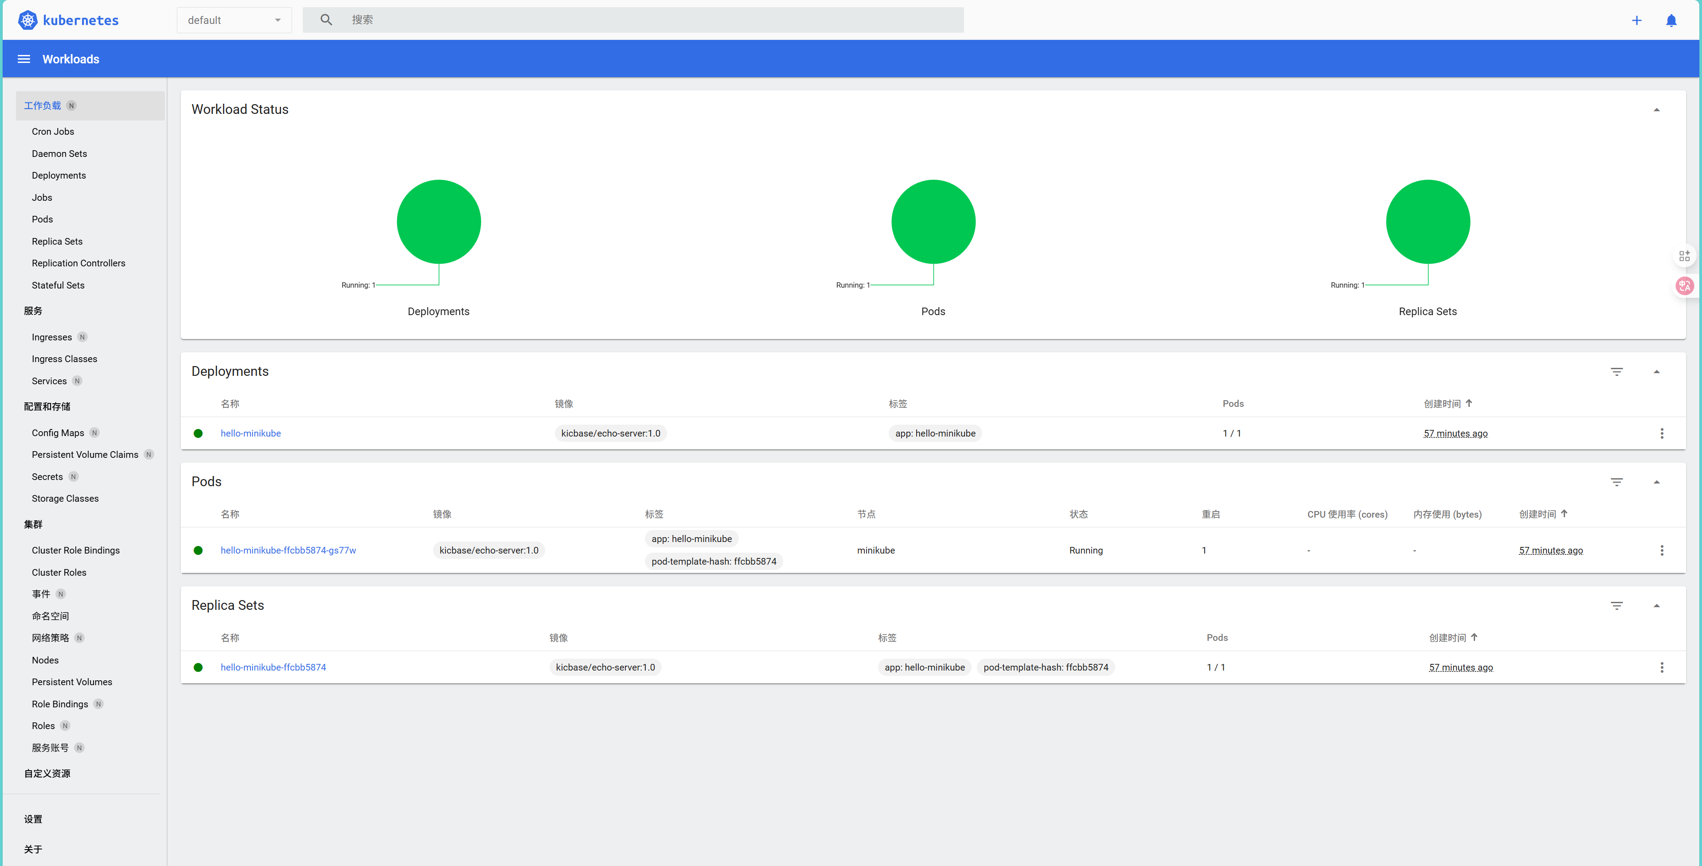The width and height of the screenshot is (1702, 866).
Task: Open Pods in the sidebar
Action: point(42,219)
